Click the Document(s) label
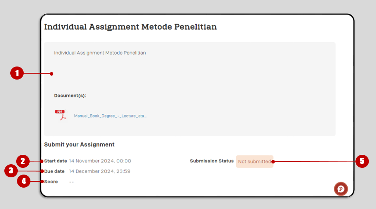The width and height of the screenshot is (376, 209). (x=70, y=96)
